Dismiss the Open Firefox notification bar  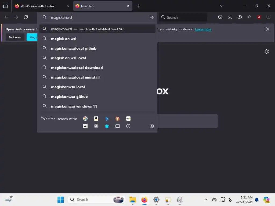point(268,29)
